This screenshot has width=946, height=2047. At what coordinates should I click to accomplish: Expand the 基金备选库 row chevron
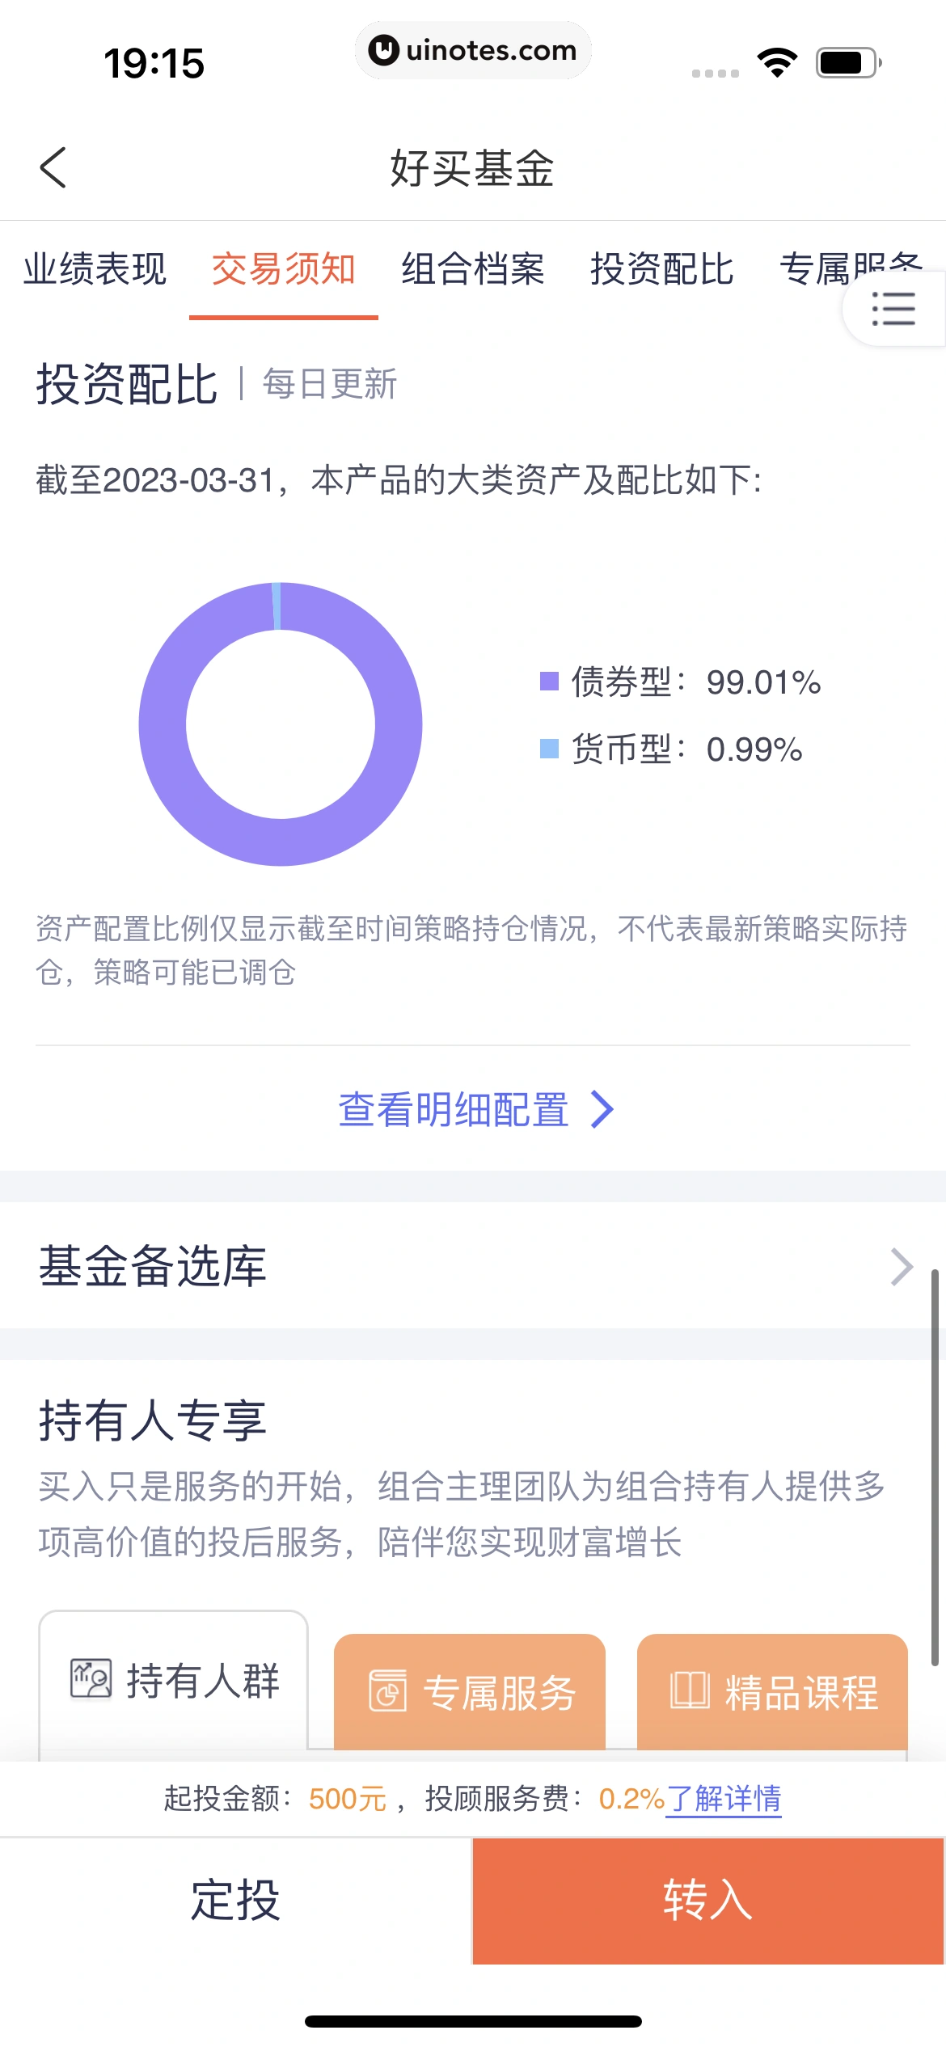[901, 1266]
